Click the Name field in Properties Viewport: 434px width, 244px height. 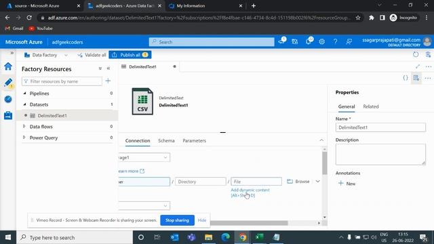[x=380, y=127]
